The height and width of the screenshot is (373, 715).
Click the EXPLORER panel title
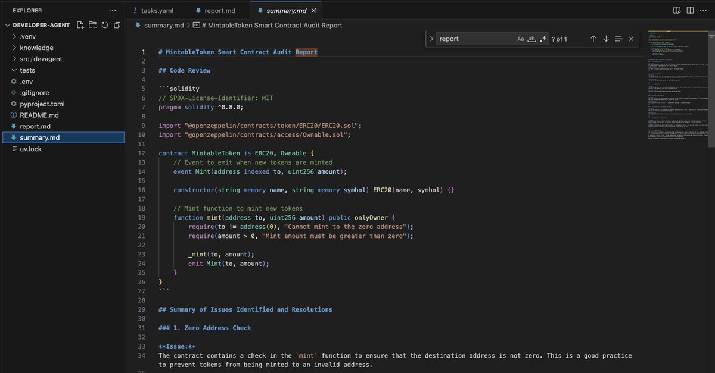point(27,11)
